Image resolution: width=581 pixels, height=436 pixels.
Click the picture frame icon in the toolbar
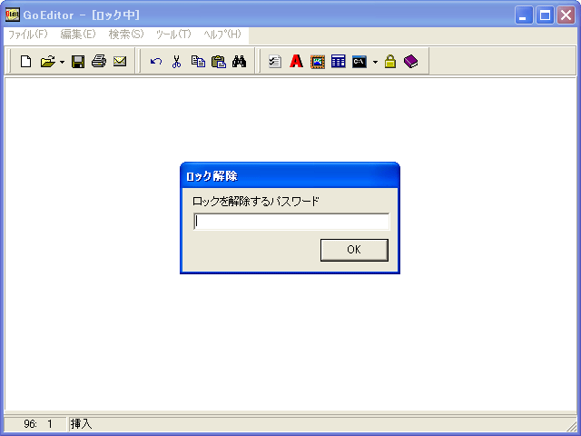coord(317,61)
